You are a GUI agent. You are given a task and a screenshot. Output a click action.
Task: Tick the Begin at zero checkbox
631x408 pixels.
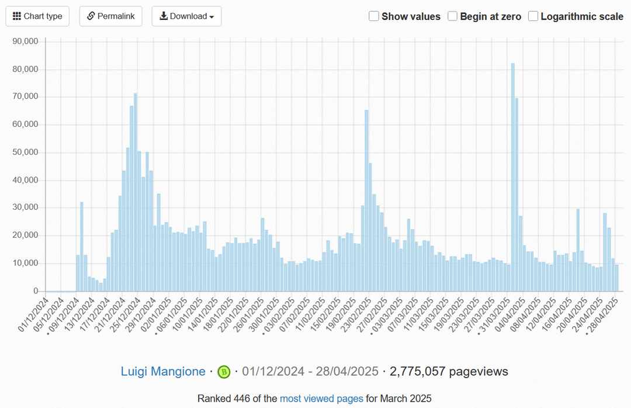pyautogui.click(x=453, y=16)
